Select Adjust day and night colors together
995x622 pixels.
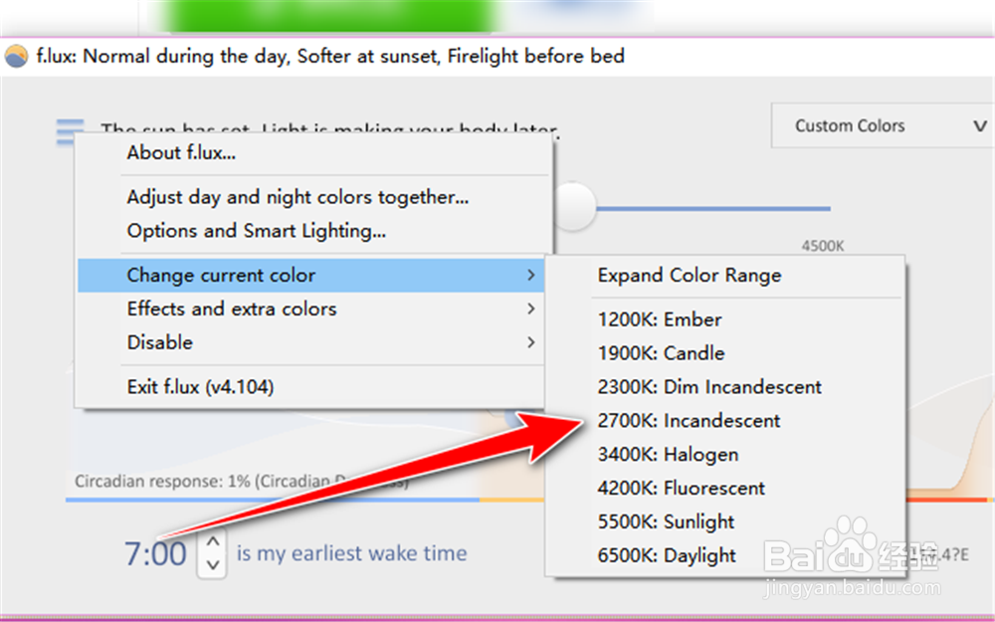pos(298,197)
